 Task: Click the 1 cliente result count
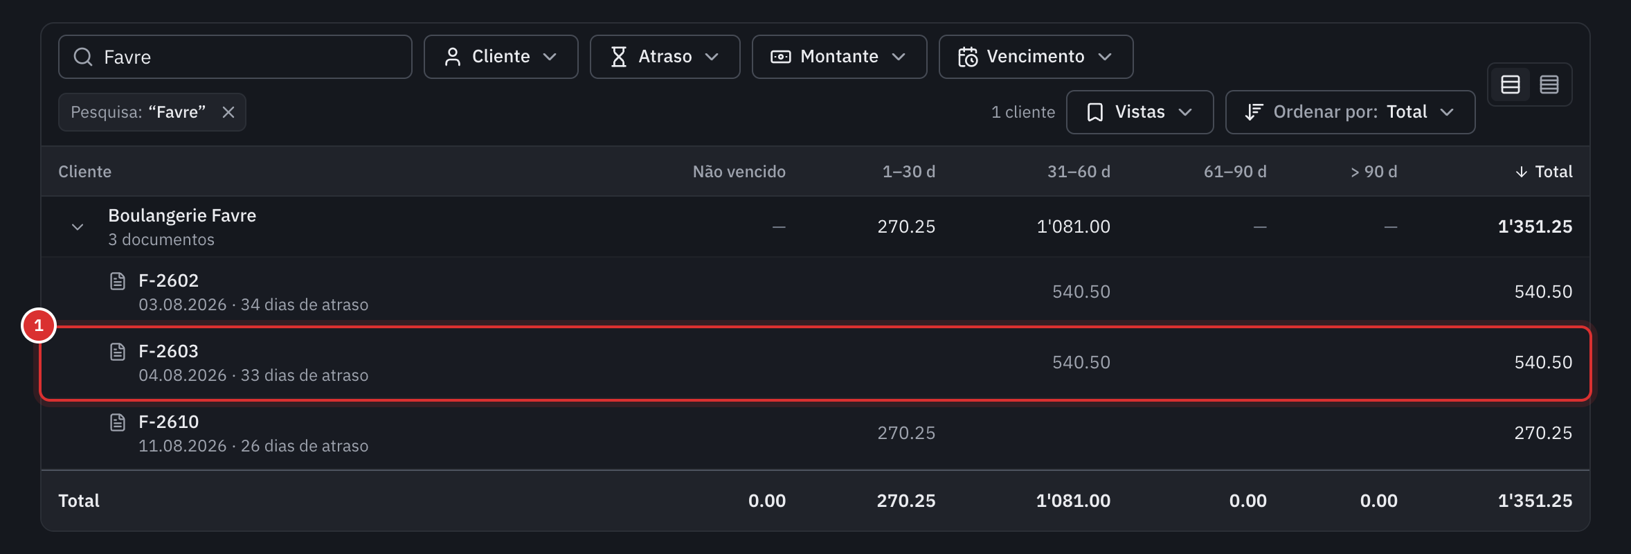pyautogui.click(x=1023, y=112)
